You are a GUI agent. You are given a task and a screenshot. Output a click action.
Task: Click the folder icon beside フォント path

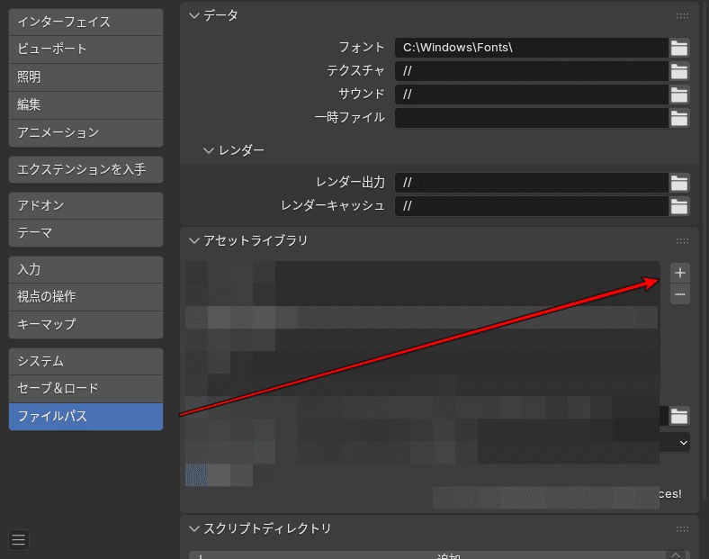[679, 48]
